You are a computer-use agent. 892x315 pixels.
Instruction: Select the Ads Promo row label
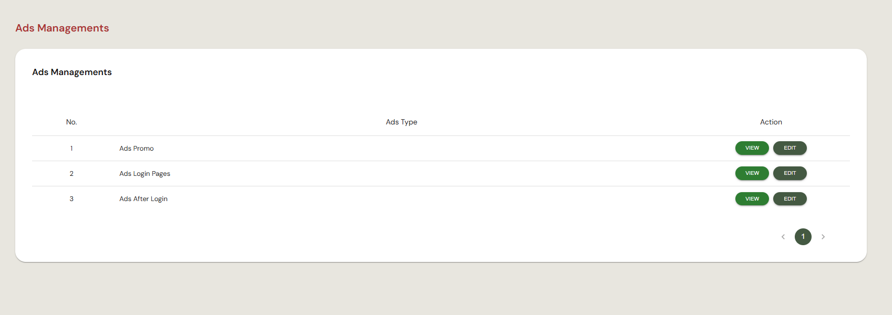pos(137,149)
